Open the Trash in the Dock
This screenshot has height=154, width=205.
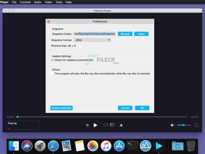click(191, 146)
